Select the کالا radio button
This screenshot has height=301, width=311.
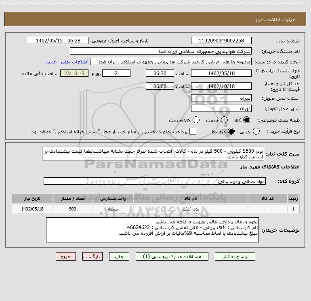(246, 120)
